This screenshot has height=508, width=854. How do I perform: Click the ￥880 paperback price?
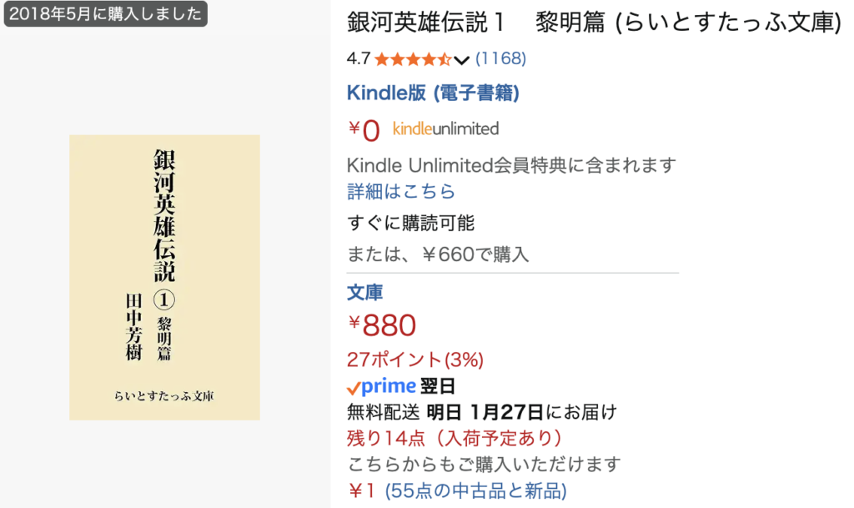pyautogui.click(x=382, y=326)
